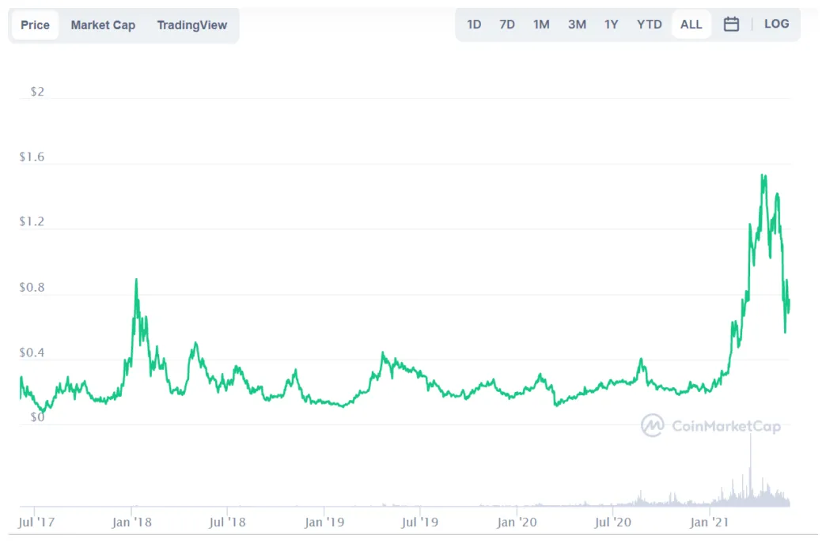Keep the ALL timeframe selected
This screenshot has height=543, width=826.
pos(691,24)
